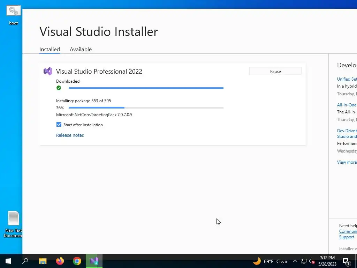Viewport: 357px width, 268px height.
Task: Click the green Downloaded checkmark icon
Action: coord(59,88)
